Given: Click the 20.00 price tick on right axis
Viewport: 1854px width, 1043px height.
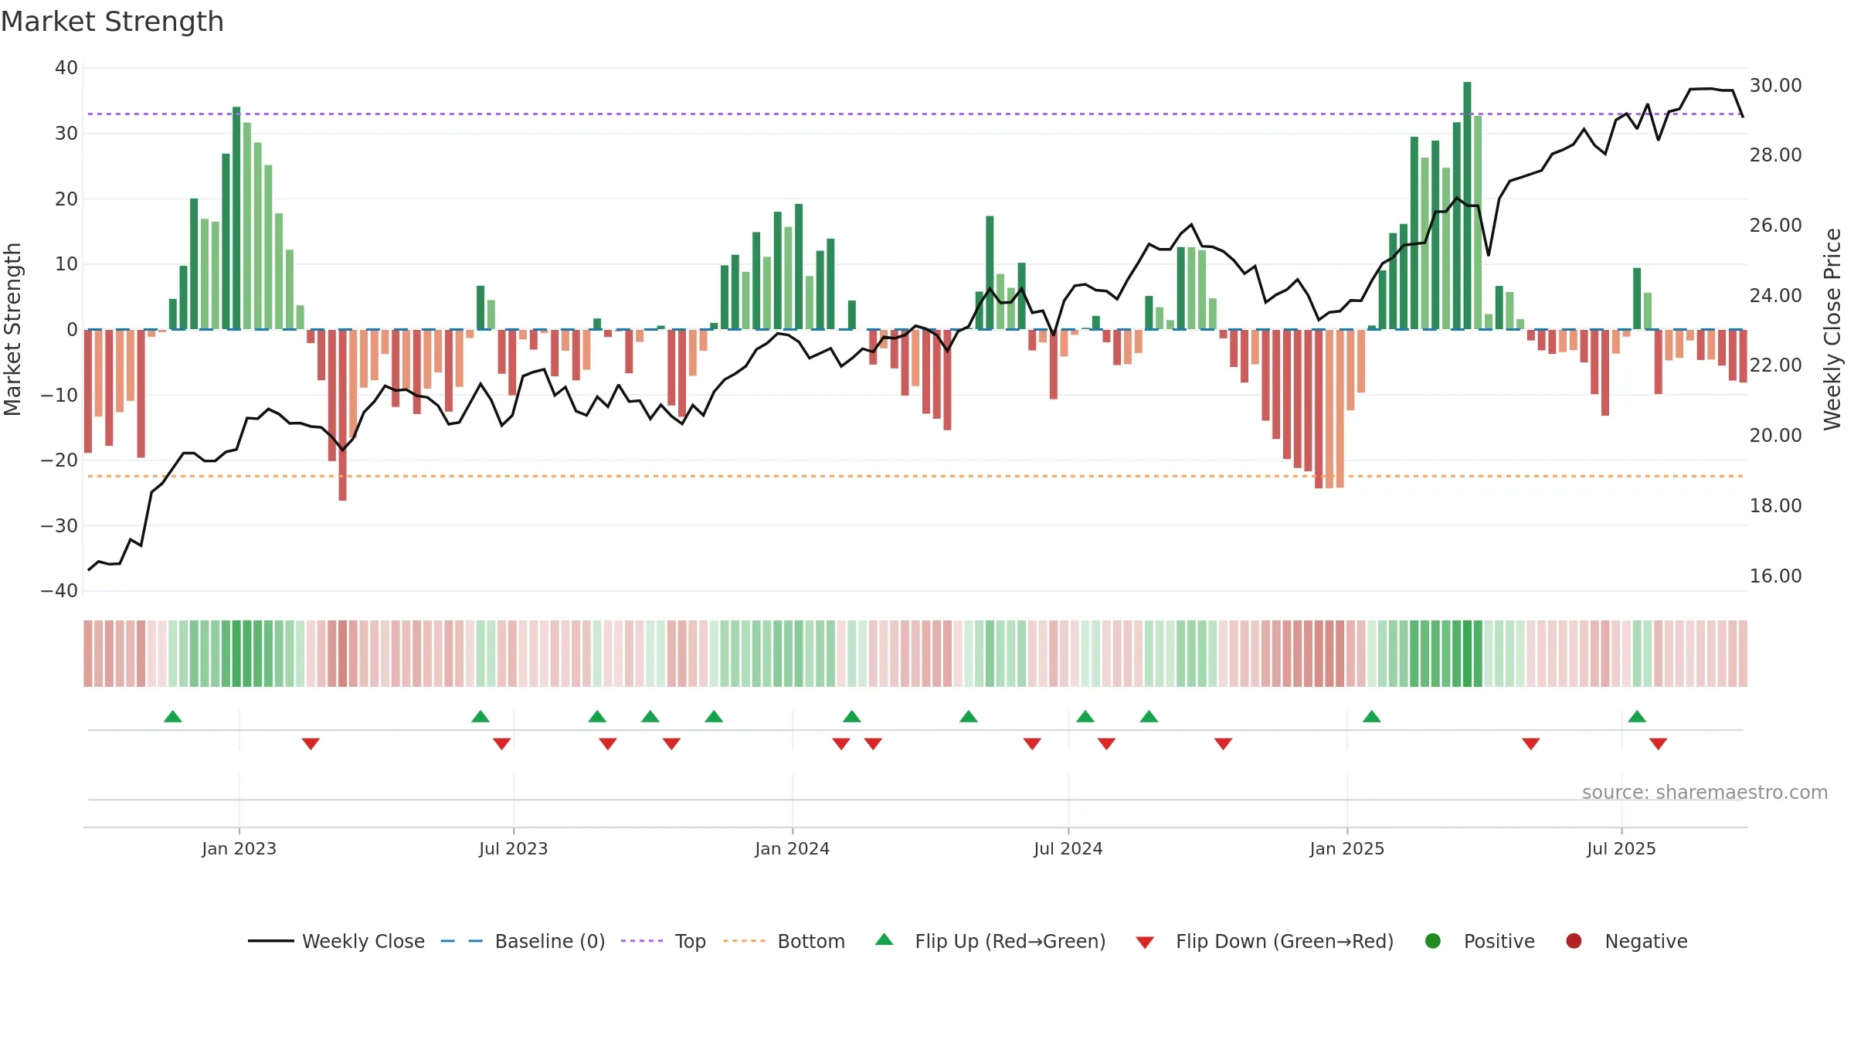Looking at the screenshot, I should click(x=1776, y=436).
